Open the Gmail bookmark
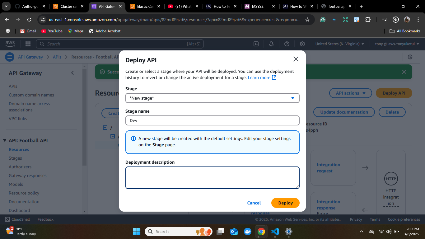Viewport: 425px width, 239px height. click(28, 31)
